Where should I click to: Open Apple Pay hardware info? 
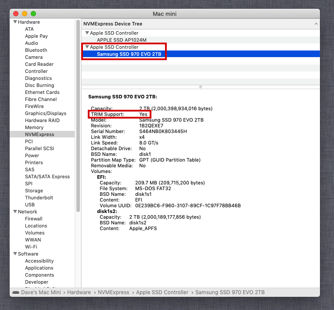[36, 36]
